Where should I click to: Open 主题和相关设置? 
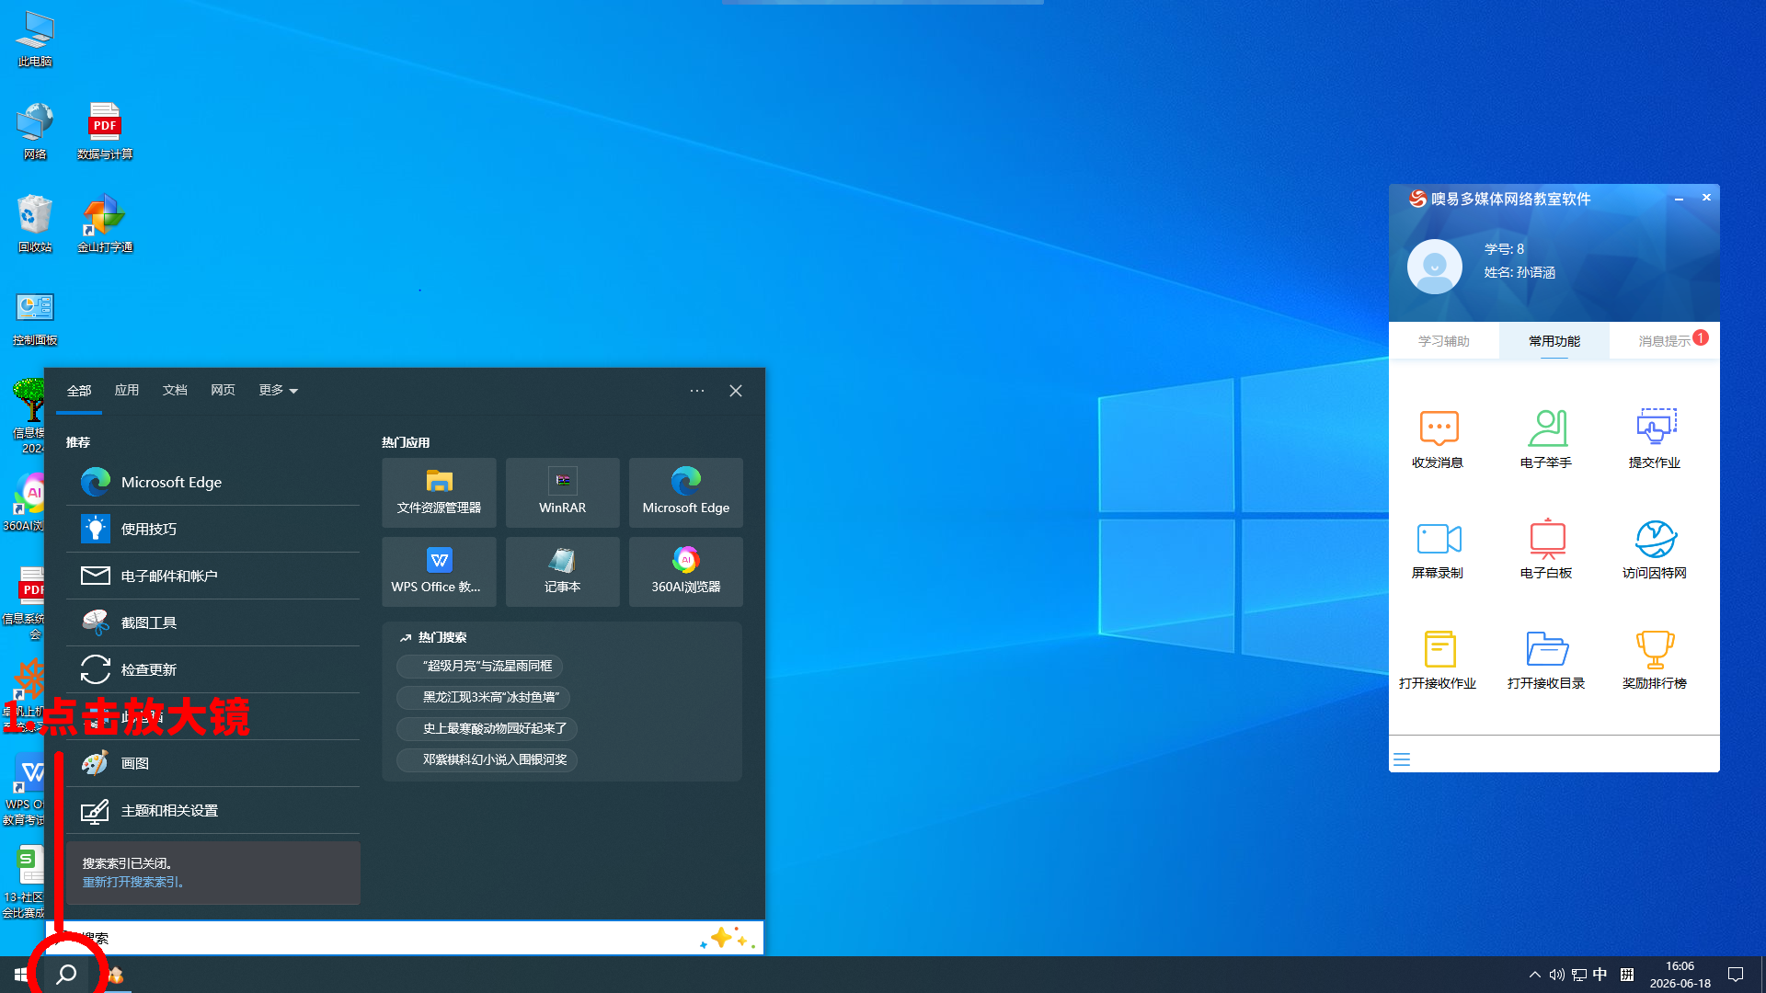pos(213,810)
